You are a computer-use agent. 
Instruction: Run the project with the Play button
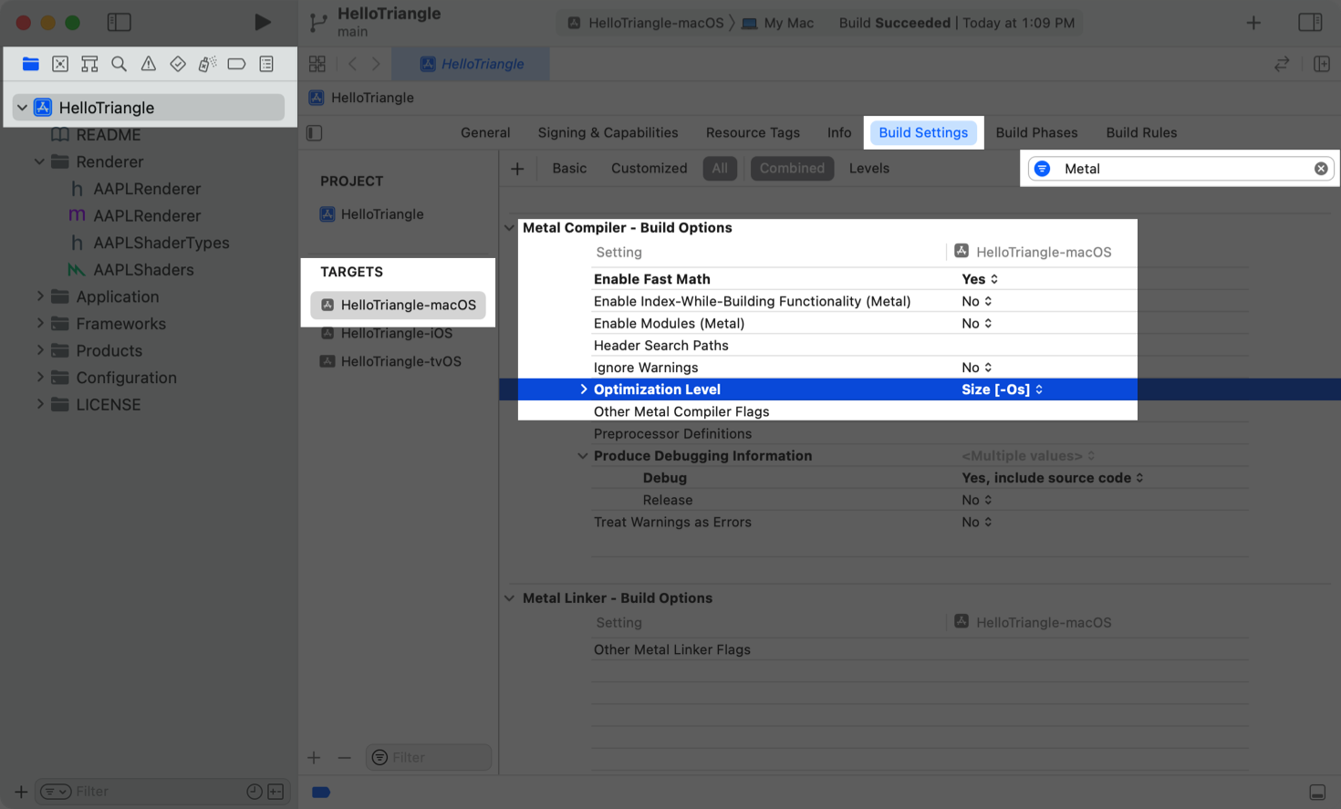263,22
